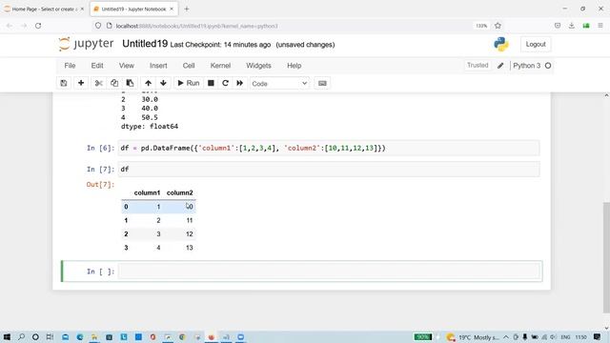Screen dimensions: 610x343
Task: Click the Python logo icon in header
Action: pos(501,45)
